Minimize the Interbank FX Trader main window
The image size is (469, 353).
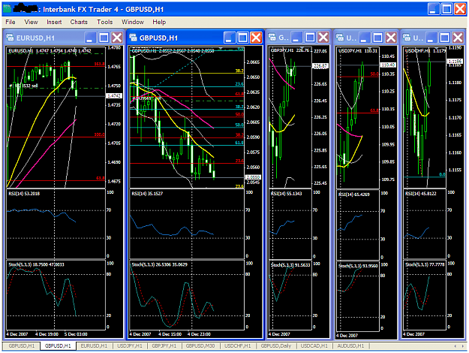434,9
